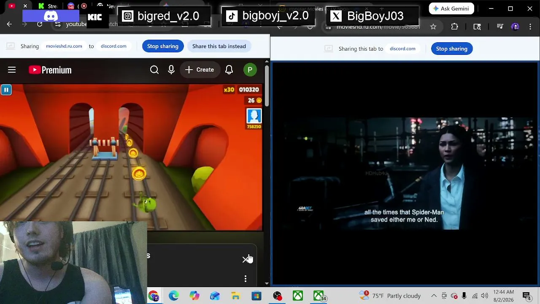Open the clock showing 12:44 AM

[x=503, y=296]
